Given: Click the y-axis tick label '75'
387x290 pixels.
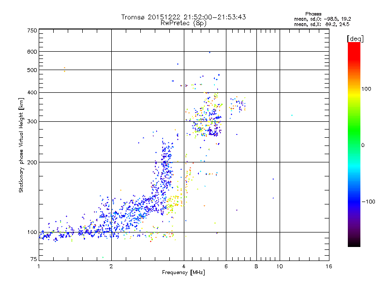Looking at the screenshot, I should coord(33,259).
